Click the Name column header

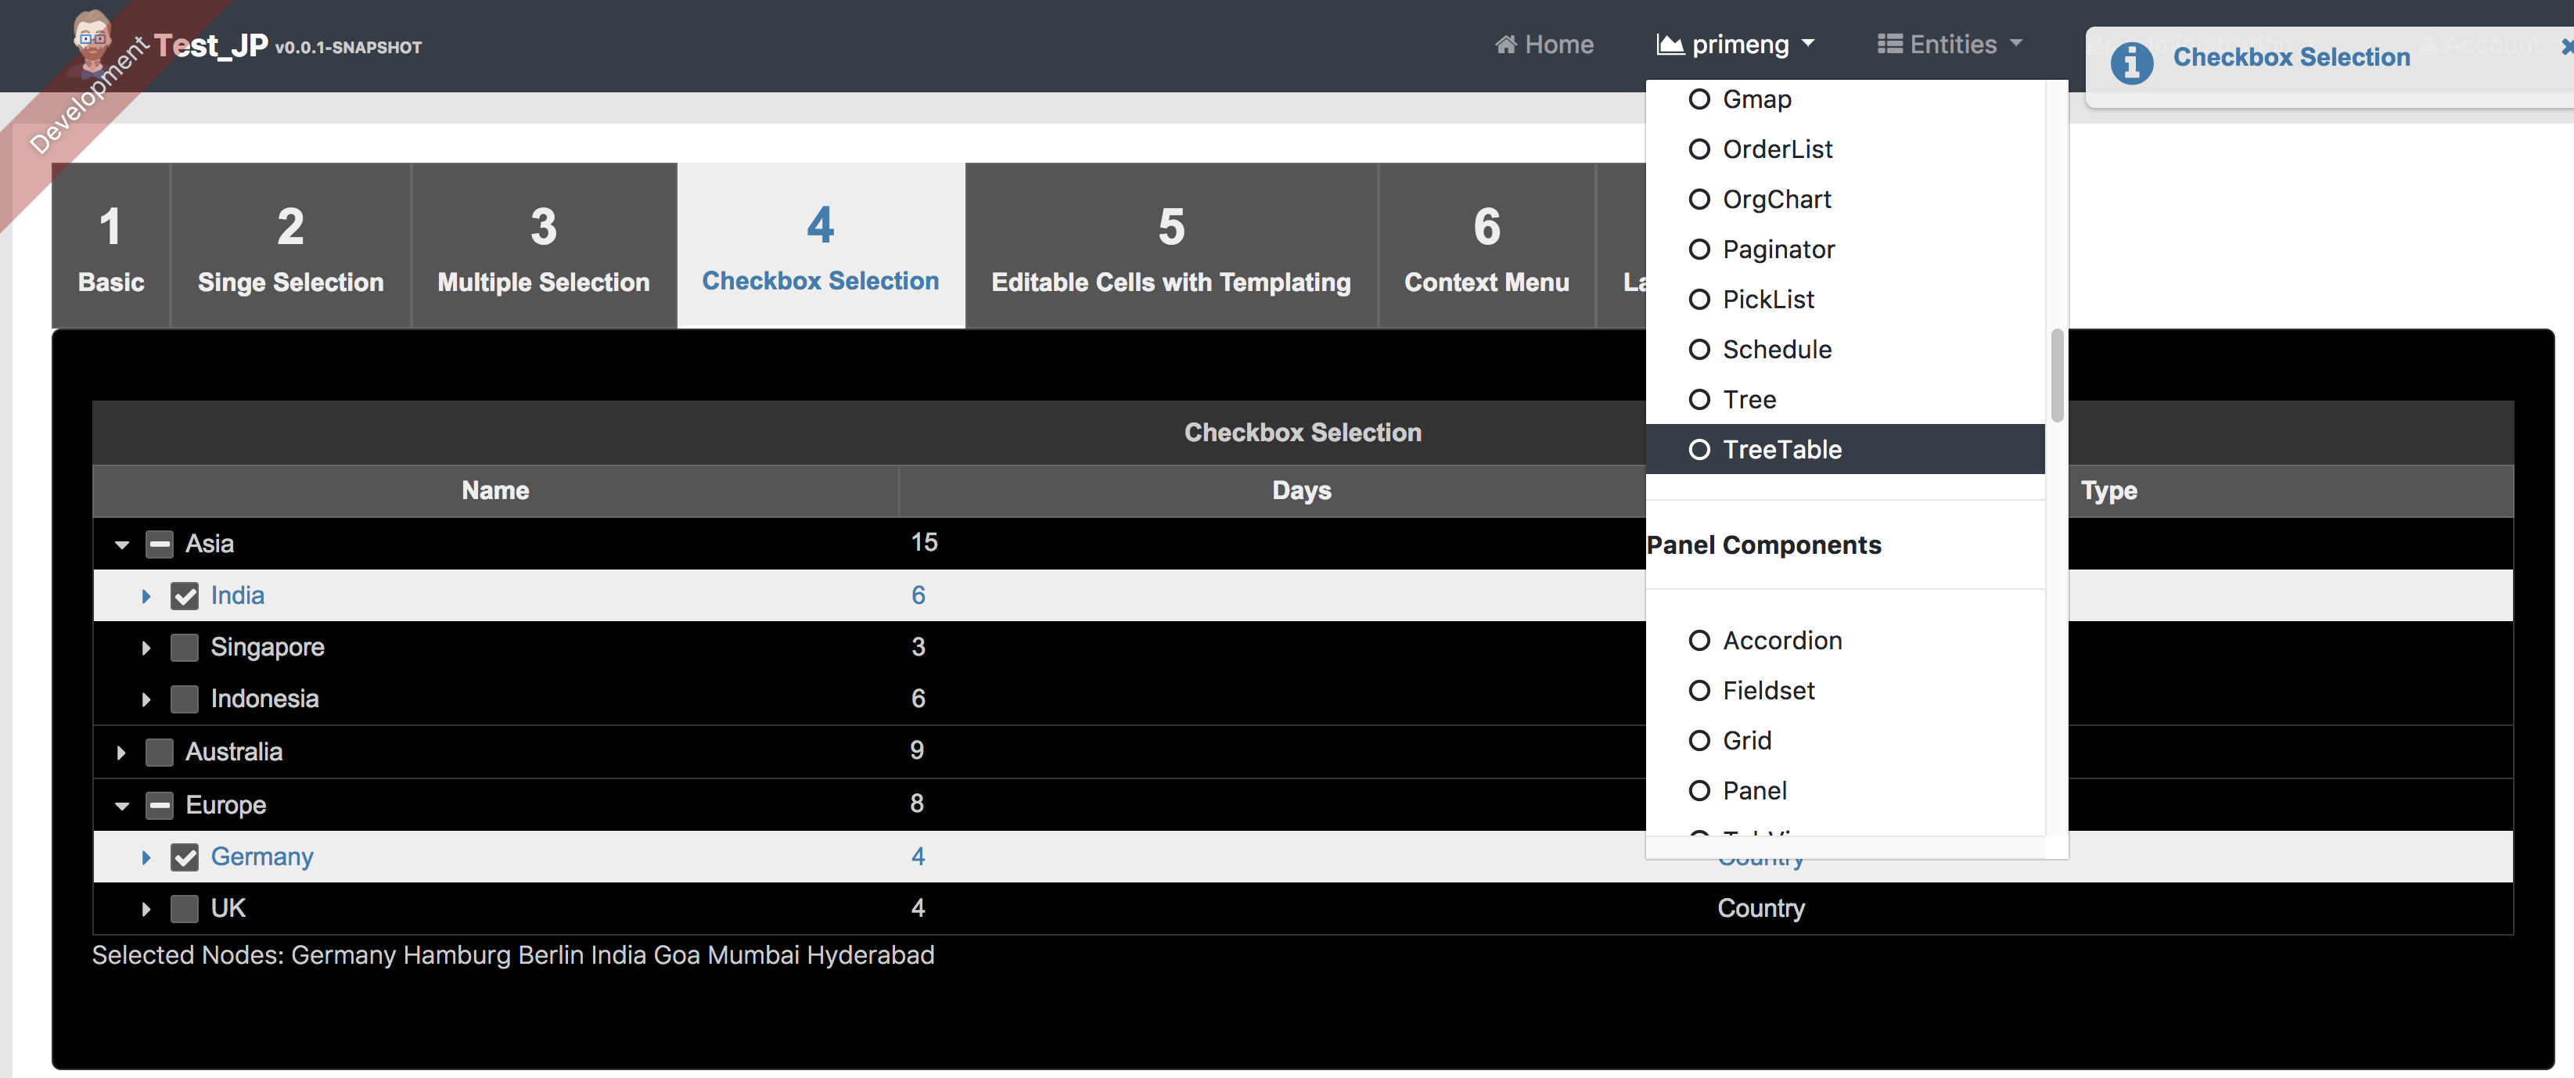point(494,490)
